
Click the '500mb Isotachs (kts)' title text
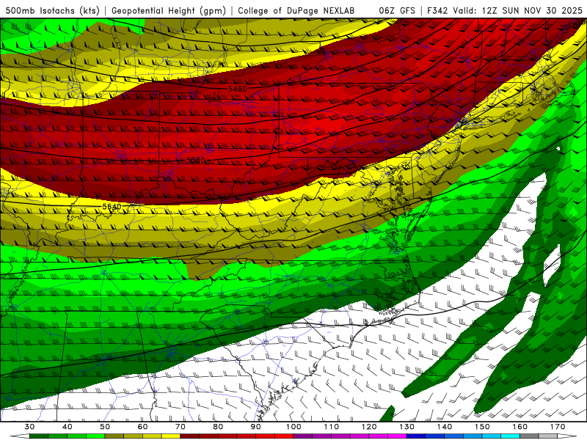pos(52,10)
